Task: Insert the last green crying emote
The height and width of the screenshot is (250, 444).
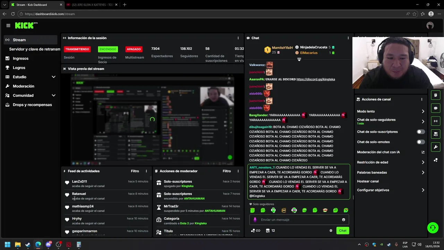Action: tap(346, 210)
